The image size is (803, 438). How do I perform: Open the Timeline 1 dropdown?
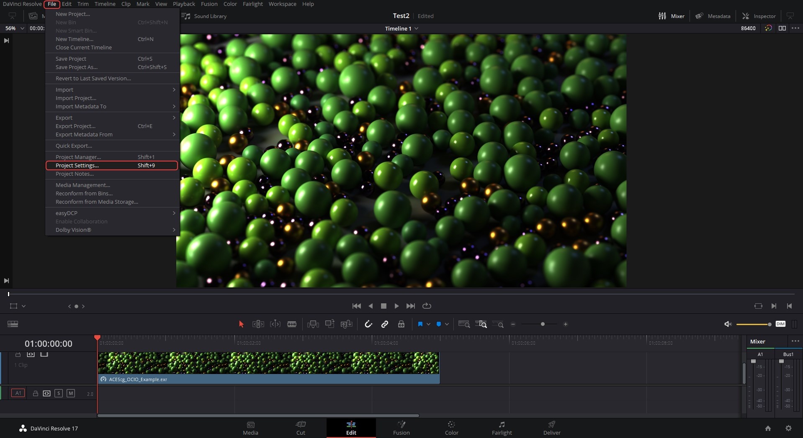401,28
